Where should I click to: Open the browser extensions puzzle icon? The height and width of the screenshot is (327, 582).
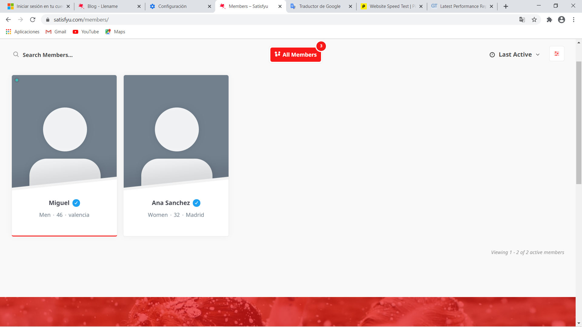pos(549,20)
